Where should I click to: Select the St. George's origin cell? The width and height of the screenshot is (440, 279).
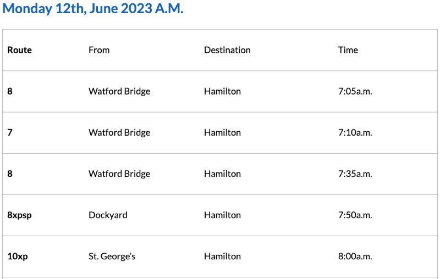tap(112, 256)
